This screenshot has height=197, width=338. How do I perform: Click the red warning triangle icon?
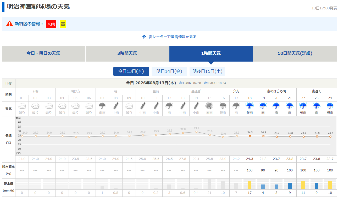pyautogui.click(x=9, y=23)
